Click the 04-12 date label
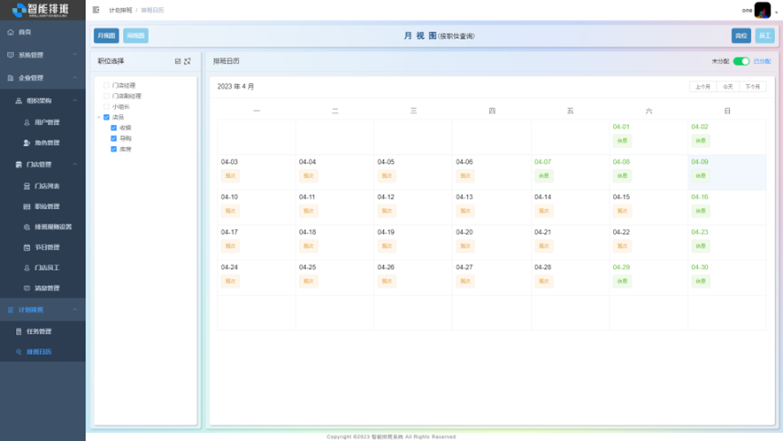Viewport: 783px width, 441px height. tap(386, 197)
